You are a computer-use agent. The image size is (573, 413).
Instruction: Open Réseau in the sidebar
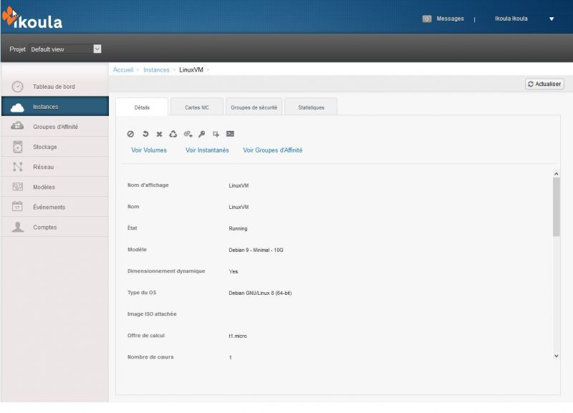pos(43,167)
